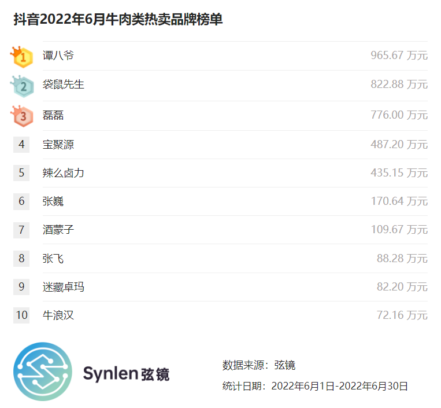Open the 磊磊 brand entry

click(x=53, y=115)
